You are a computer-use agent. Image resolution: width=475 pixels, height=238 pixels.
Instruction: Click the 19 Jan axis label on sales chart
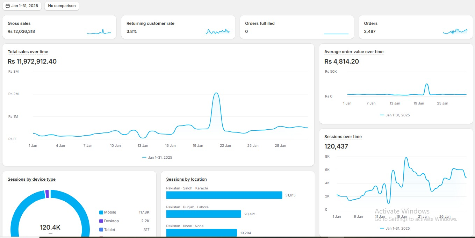point(198,146)
